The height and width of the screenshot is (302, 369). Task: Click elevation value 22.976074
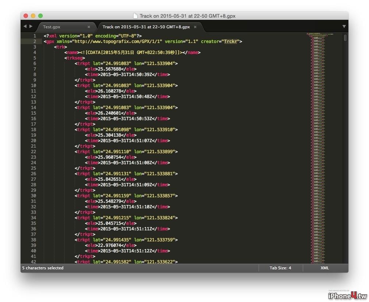point(109,245)
